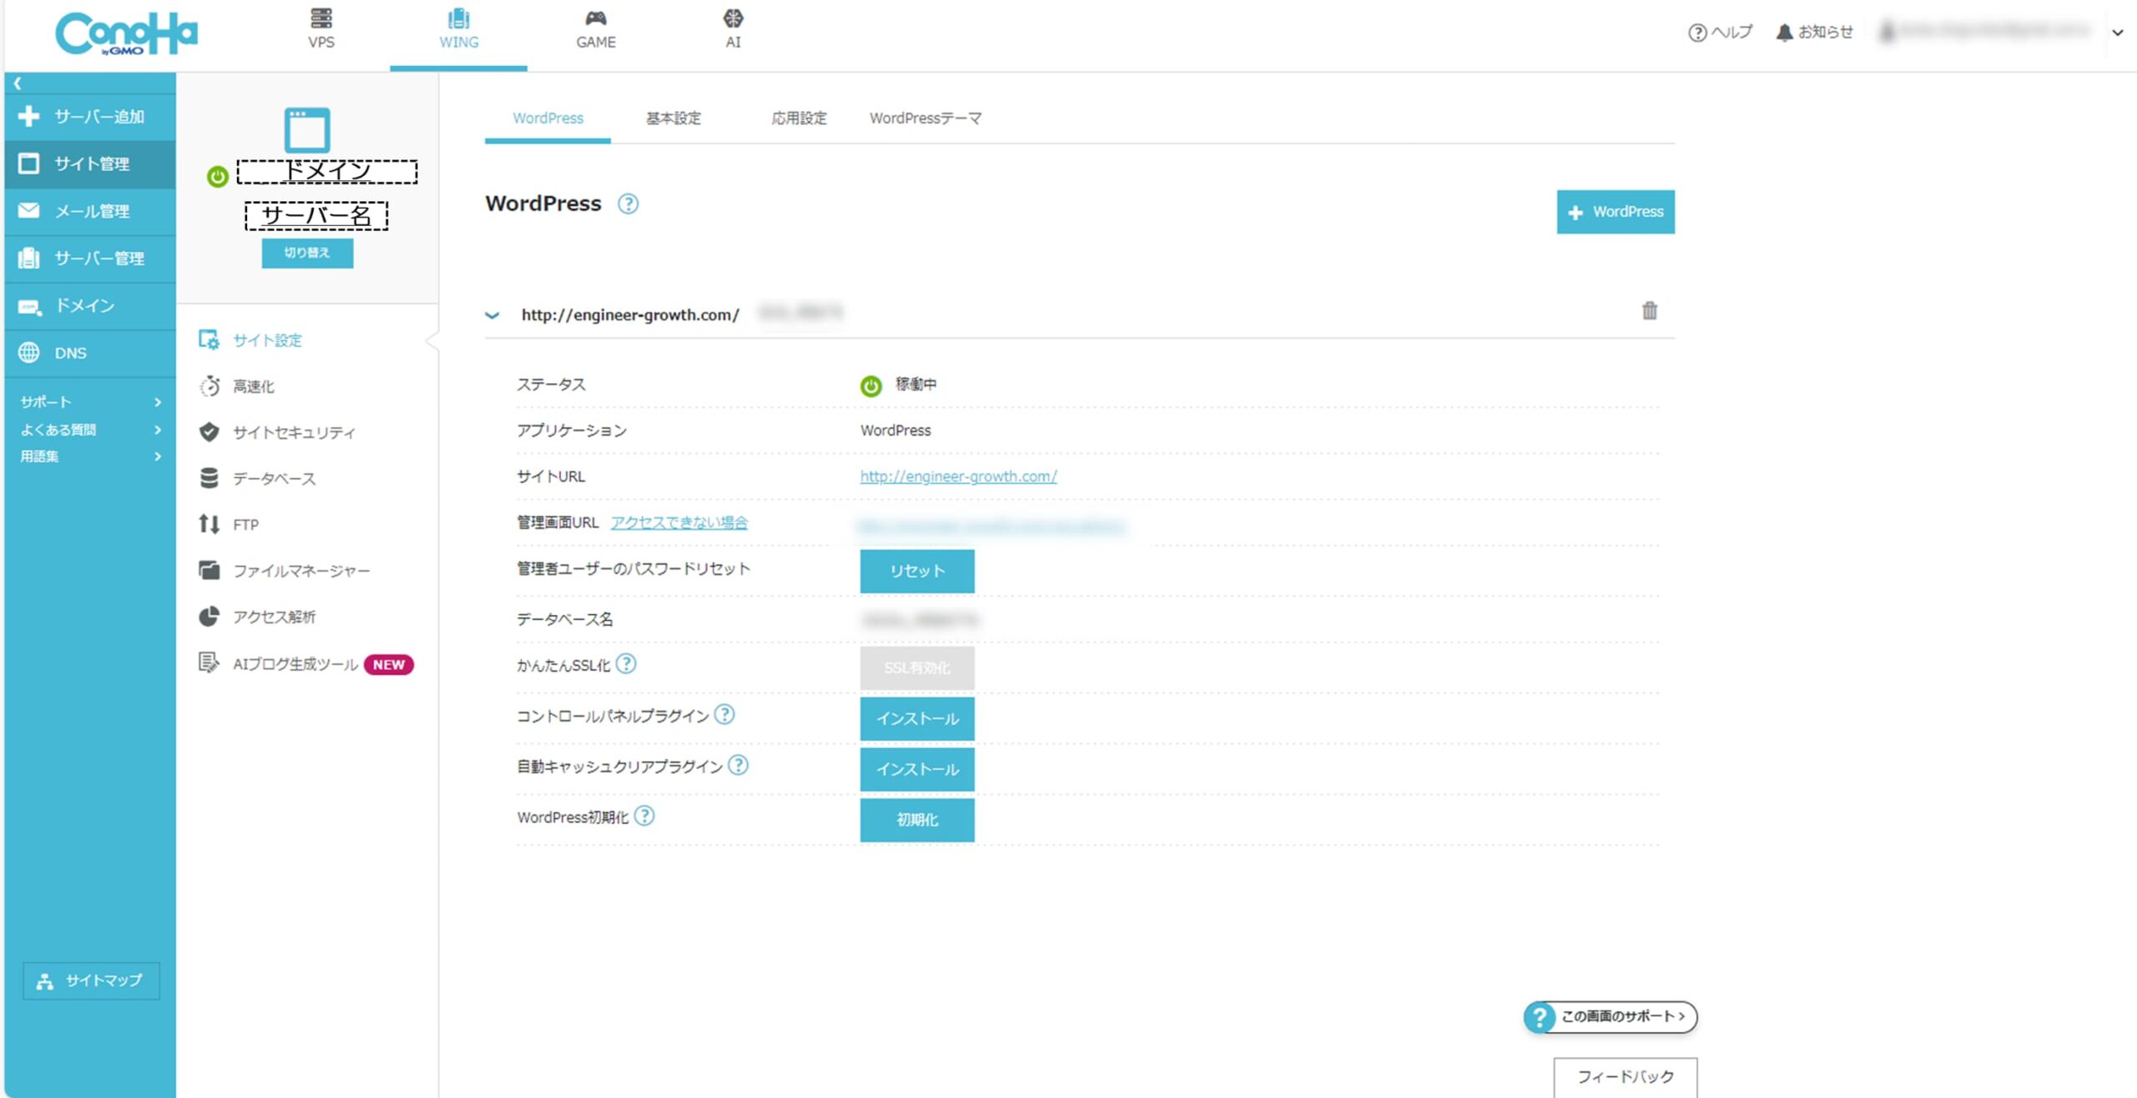Click help icon next to コントロールパネルプラグイン

click(725, 715)
